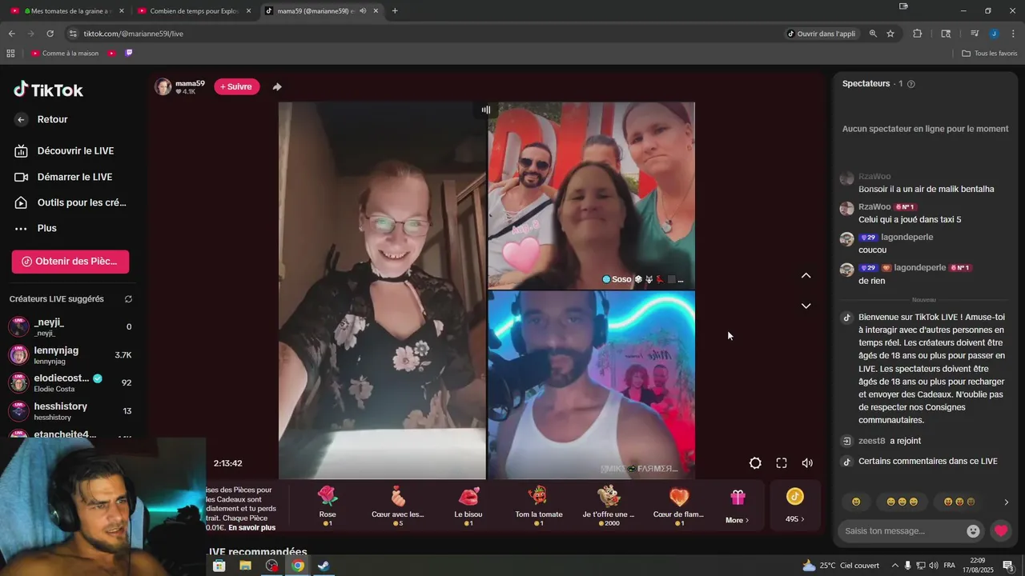Click the Ouvrir dans l'appli chip
The width and height of the screenshot is (1025, 576).
[x=821, y=34]
